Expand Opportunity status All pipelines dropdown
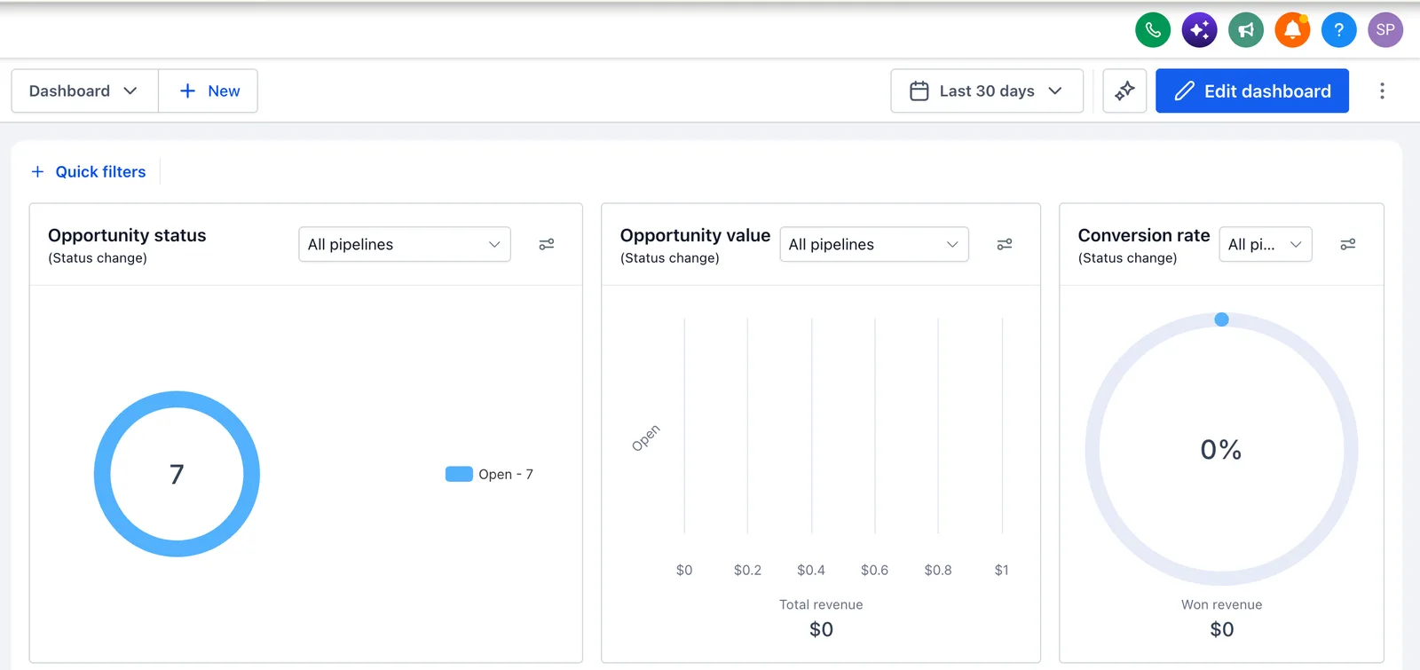The height and width of the screenshot is (670, 1420). (x=405, y=244)
